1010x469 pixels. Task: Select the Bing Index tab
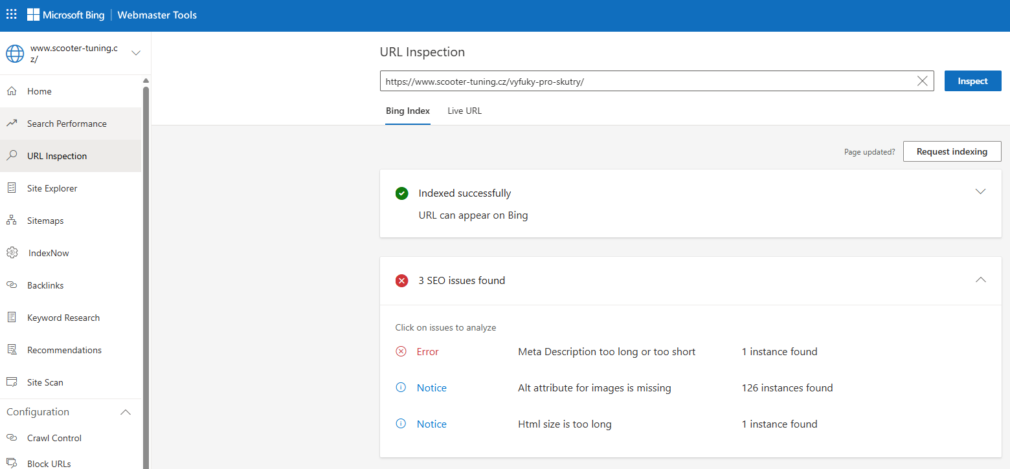click(x=407, y=111)
